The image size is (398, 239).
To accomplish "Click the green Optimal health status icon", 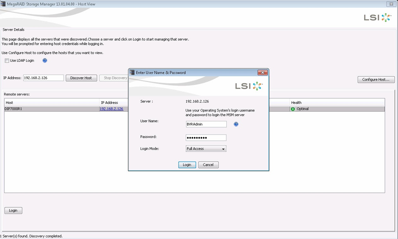I will point(293,109).
